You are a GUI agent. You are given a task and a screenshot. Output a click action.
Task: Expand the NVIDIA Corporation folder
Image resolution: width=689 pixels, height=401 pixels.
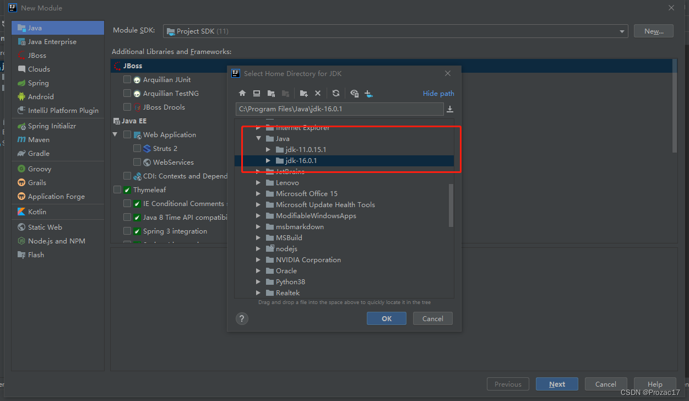pyautogui.click(x=258, y=259)
